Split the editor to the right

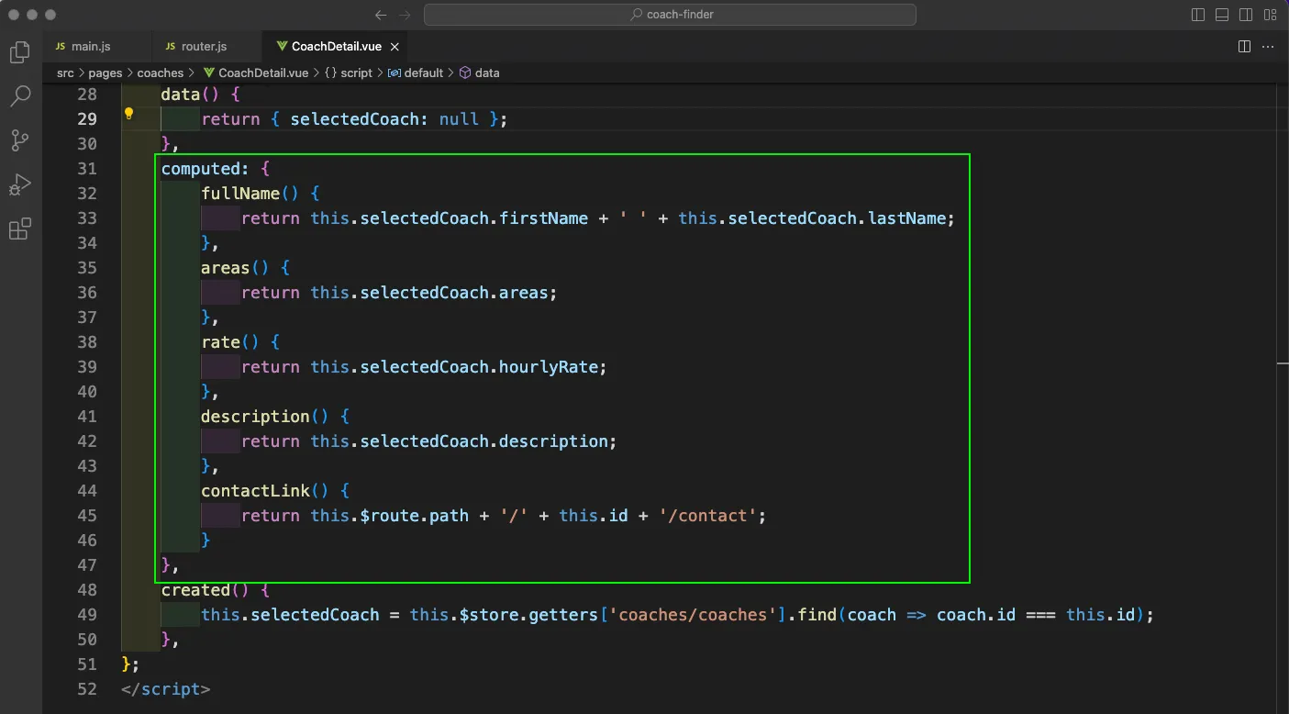tap(1244, 46)
